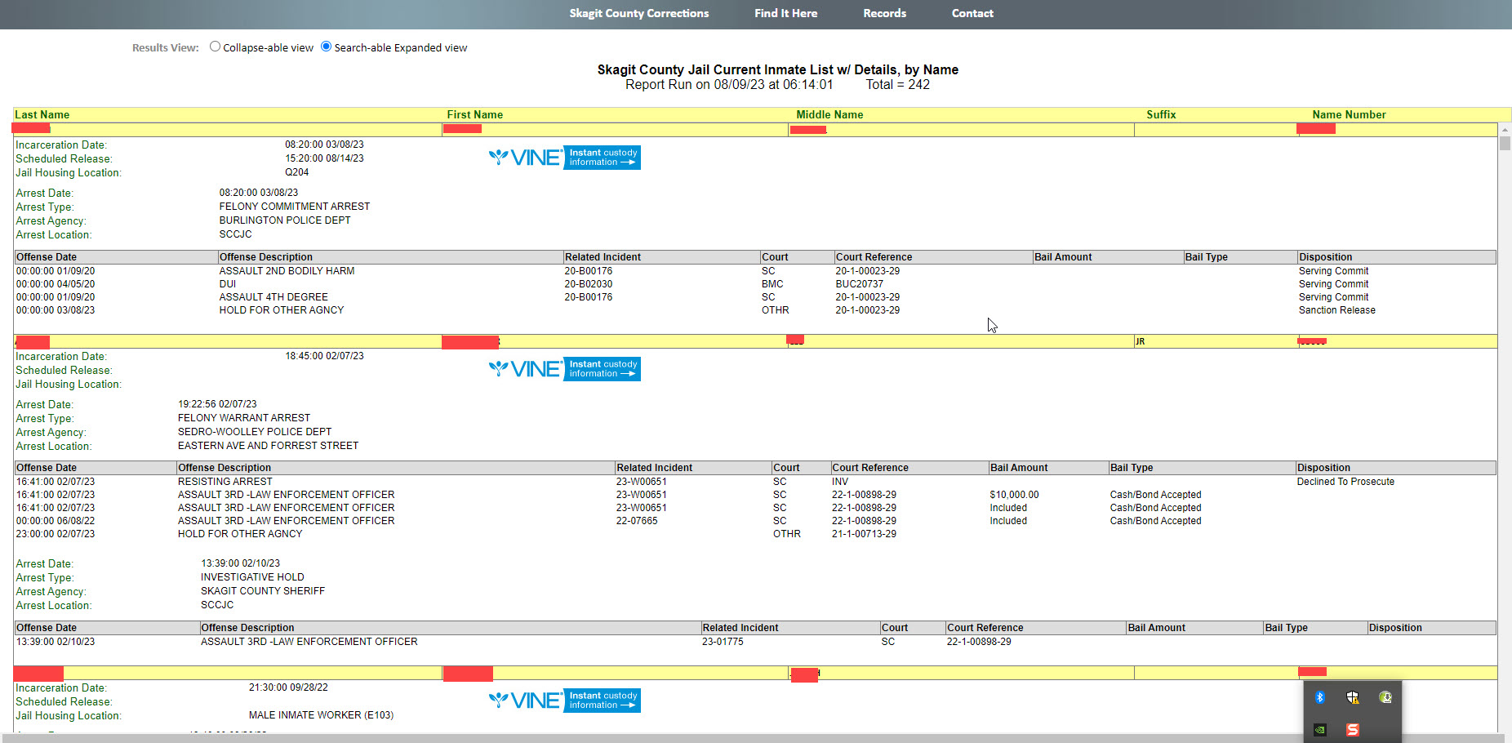
Task: Open the green update download tray icon
Action: tap(1385, 697)
